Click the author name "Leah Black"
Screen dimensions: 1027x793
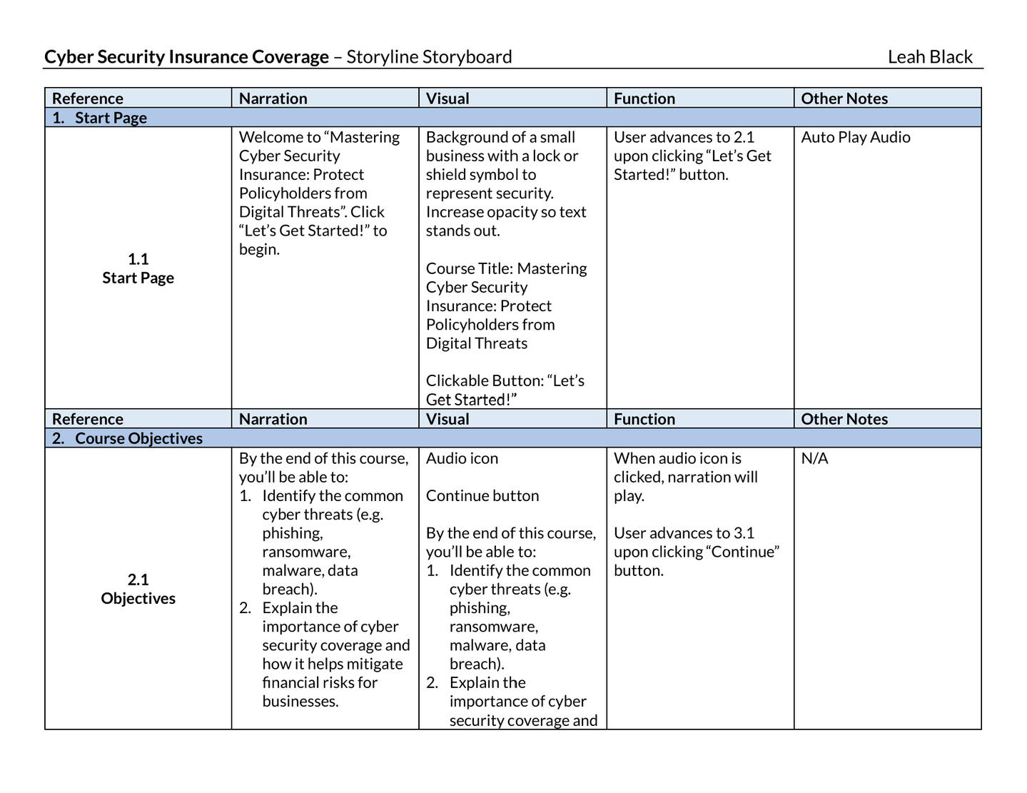929,57
